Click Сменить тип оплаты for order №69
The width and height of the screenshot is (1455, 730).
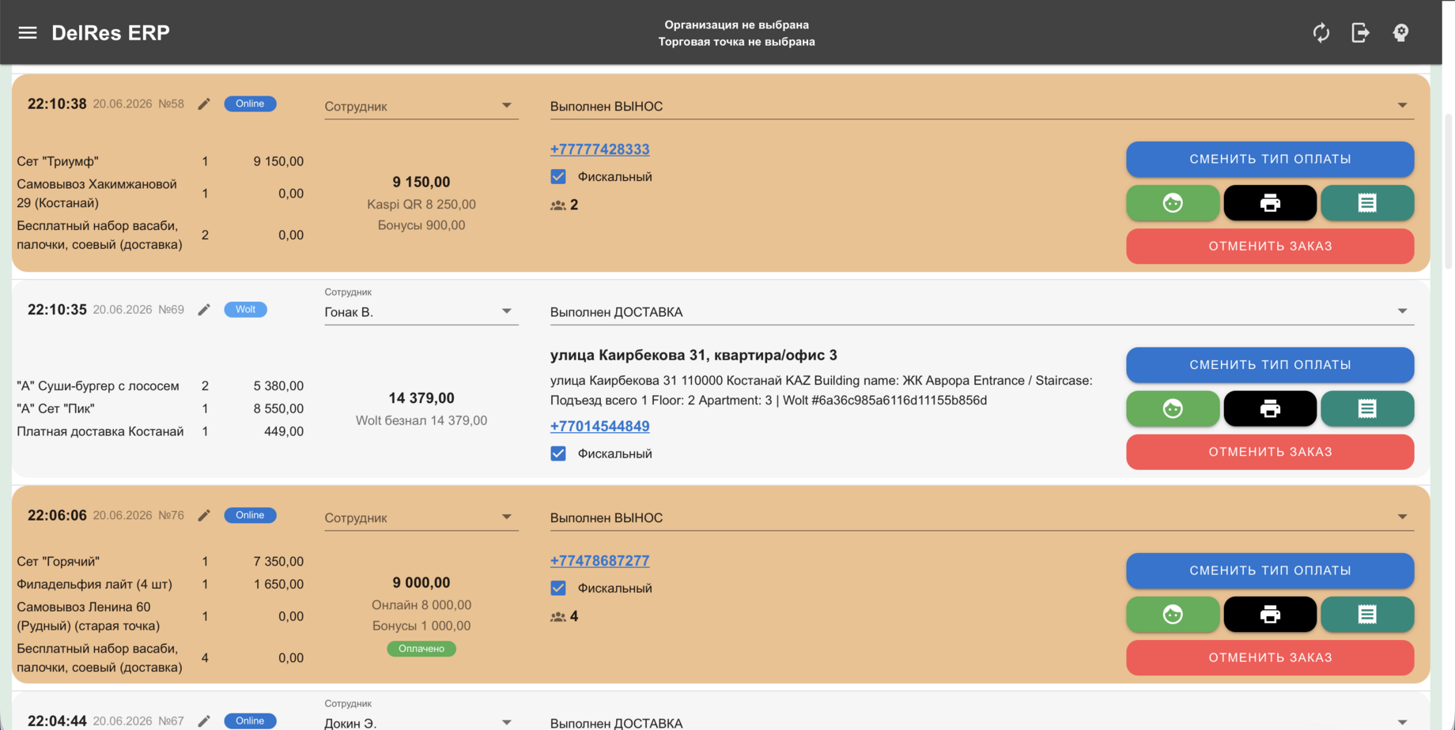click(x=1270, y=364)
